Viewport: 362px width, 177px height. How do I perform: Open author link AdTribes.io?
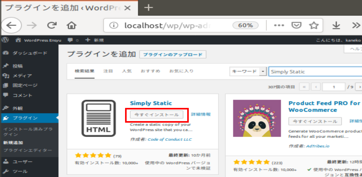coord(318,146)
